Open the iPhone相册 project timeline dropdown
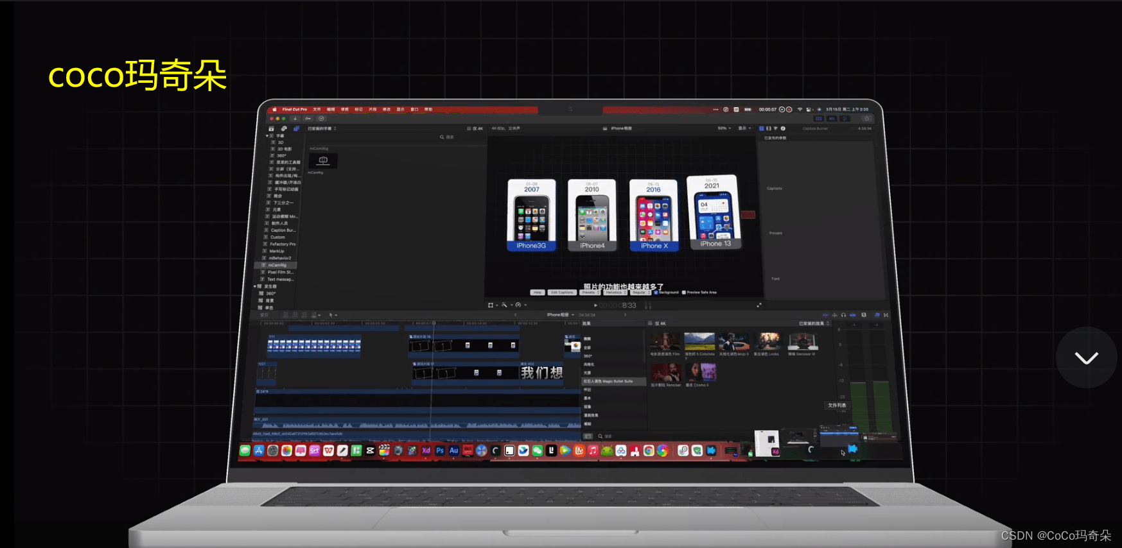The height and width of the screenshot is (548, 1122). (x=560, y=315)
